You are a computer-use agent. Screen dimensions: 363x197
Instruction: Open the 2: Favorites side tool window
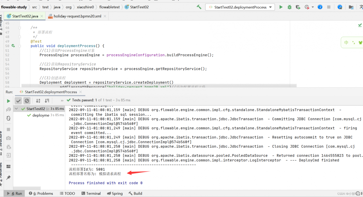click(1, 174)
